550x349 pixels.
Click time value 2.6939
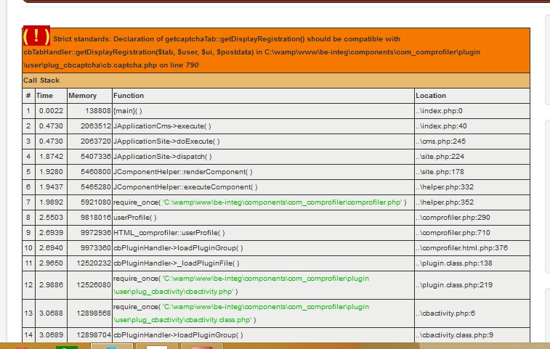[51, 233]
